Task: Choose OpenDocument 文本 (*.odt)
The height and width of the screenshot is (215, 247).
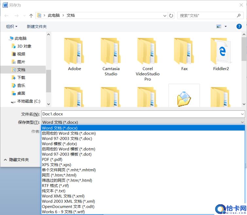Action: pyautogui.click(x=143, y=206)
